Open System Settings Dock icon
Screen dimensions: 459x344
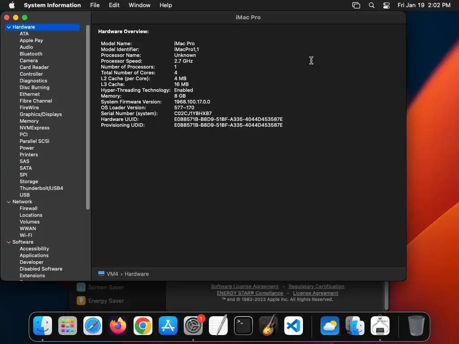click(x=193, y=326)
